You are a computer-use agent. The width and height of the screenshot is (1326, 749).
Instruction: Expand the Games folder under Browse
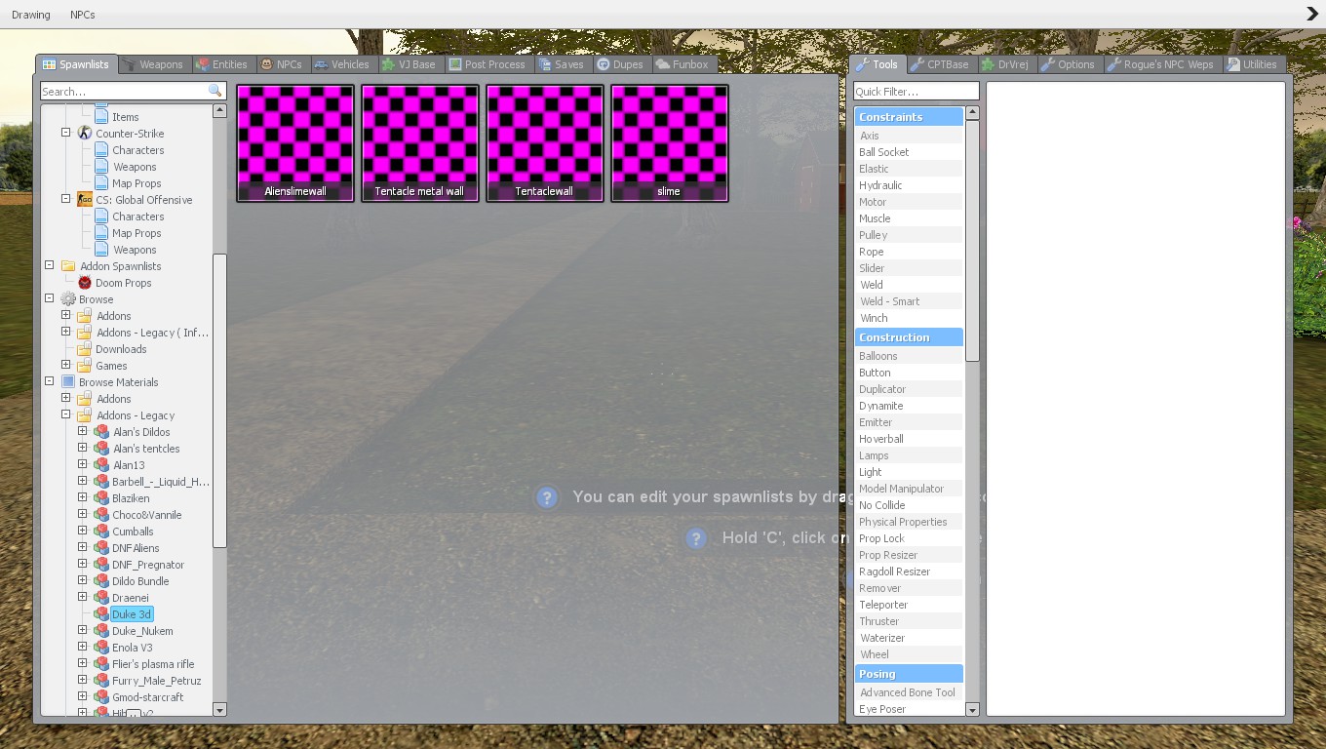(66, 365)
